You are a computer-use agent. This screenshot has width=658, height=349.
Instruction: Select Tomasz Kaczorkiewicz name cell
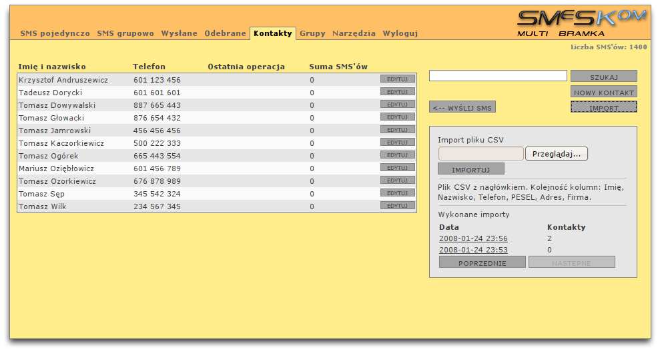tap(61, 143)
